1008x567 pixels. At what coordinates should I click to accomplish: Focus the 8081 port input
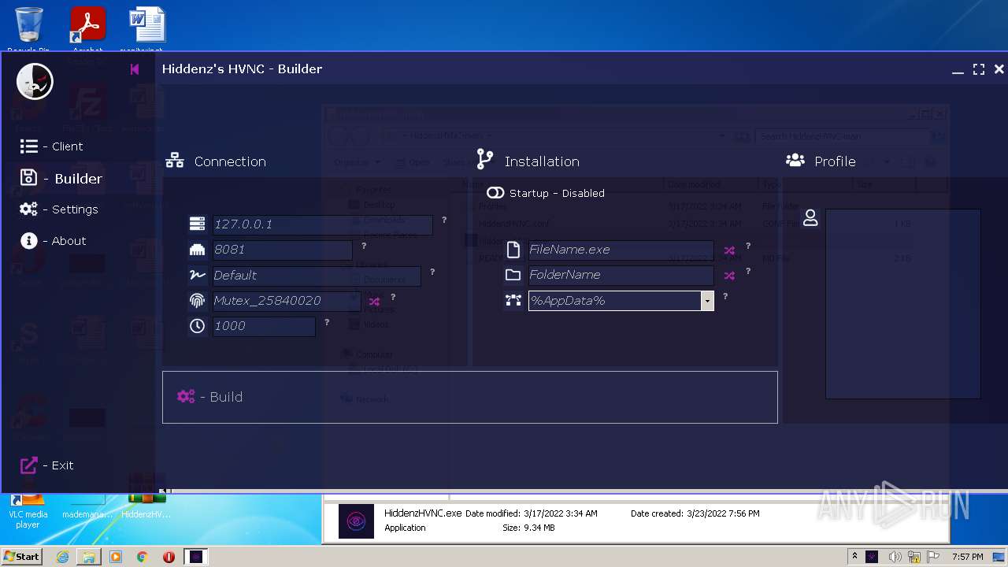click(282, 250)
